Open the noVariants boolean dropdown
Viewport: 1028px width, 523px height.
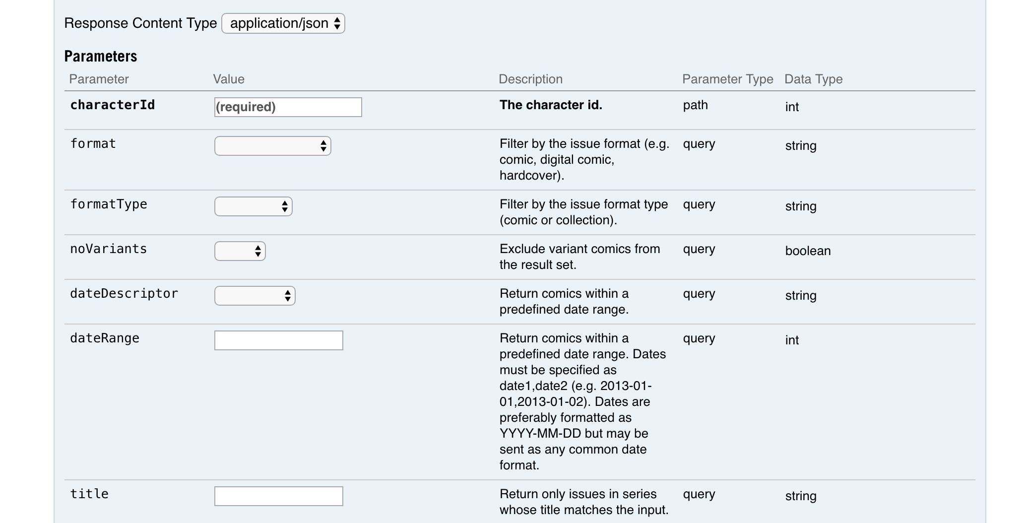(x=240, y=251)
